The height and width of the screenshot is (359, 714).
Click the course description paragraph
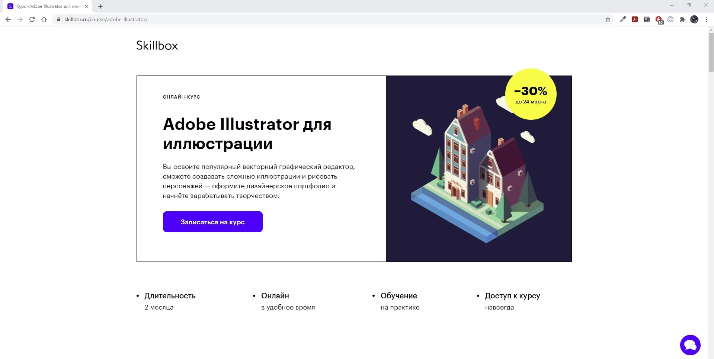[259, 181]
